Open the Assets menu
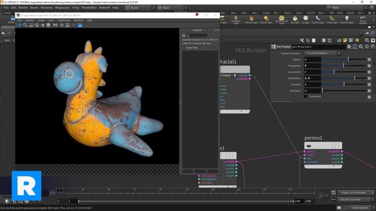 coord(34,8)
